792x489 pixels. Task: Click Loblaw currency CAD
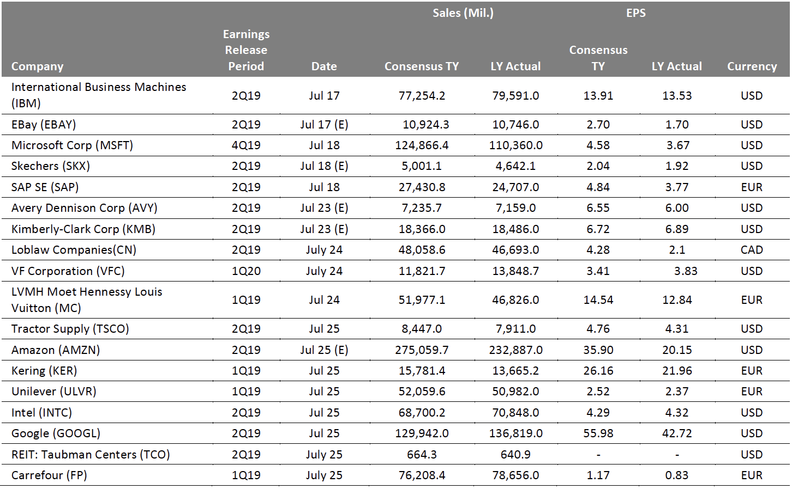[x=752, y=250]
